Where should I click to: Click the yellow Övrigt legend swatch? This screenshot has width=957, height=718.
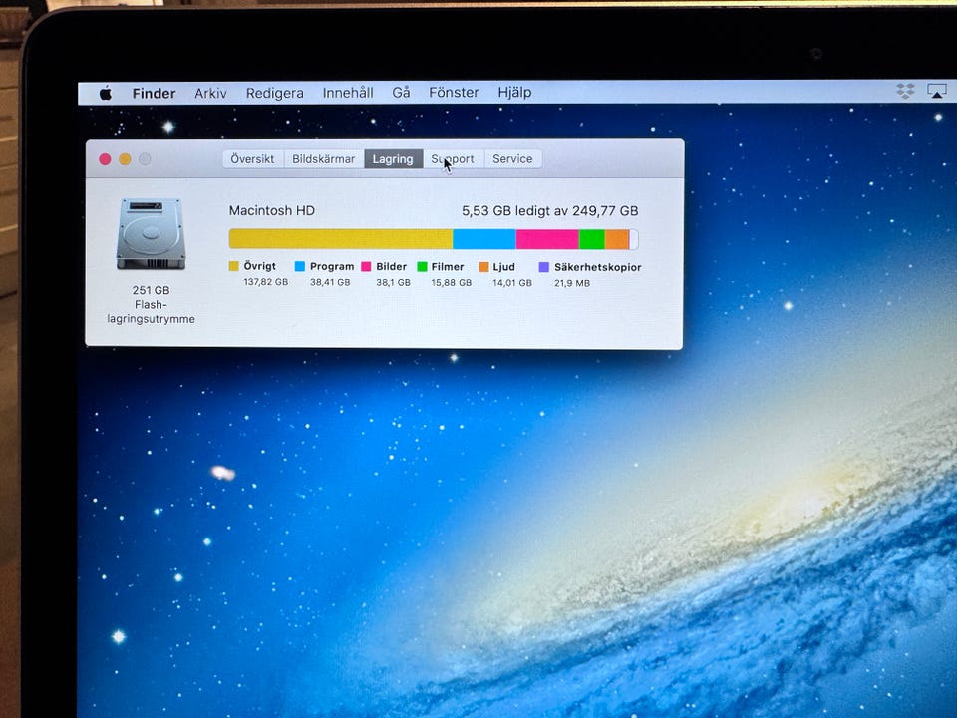233,266
